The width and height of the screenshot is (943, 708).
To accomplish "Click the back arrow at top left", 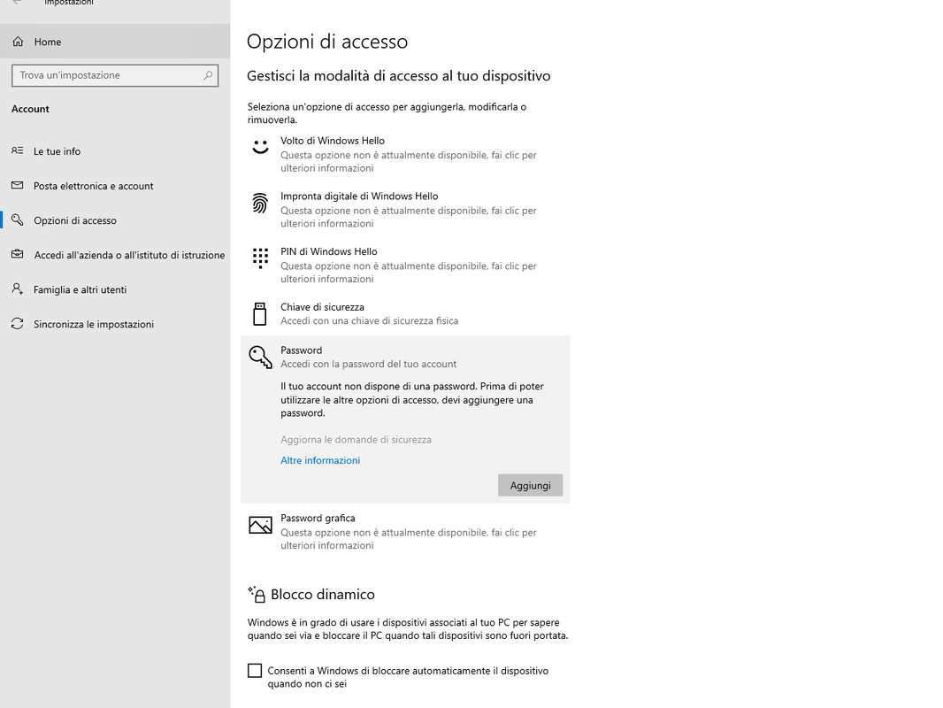I will point(18,3).
